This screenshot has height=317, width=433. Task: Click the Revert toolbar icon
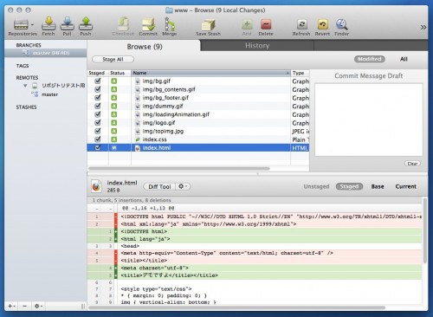(x=322, y=24)
